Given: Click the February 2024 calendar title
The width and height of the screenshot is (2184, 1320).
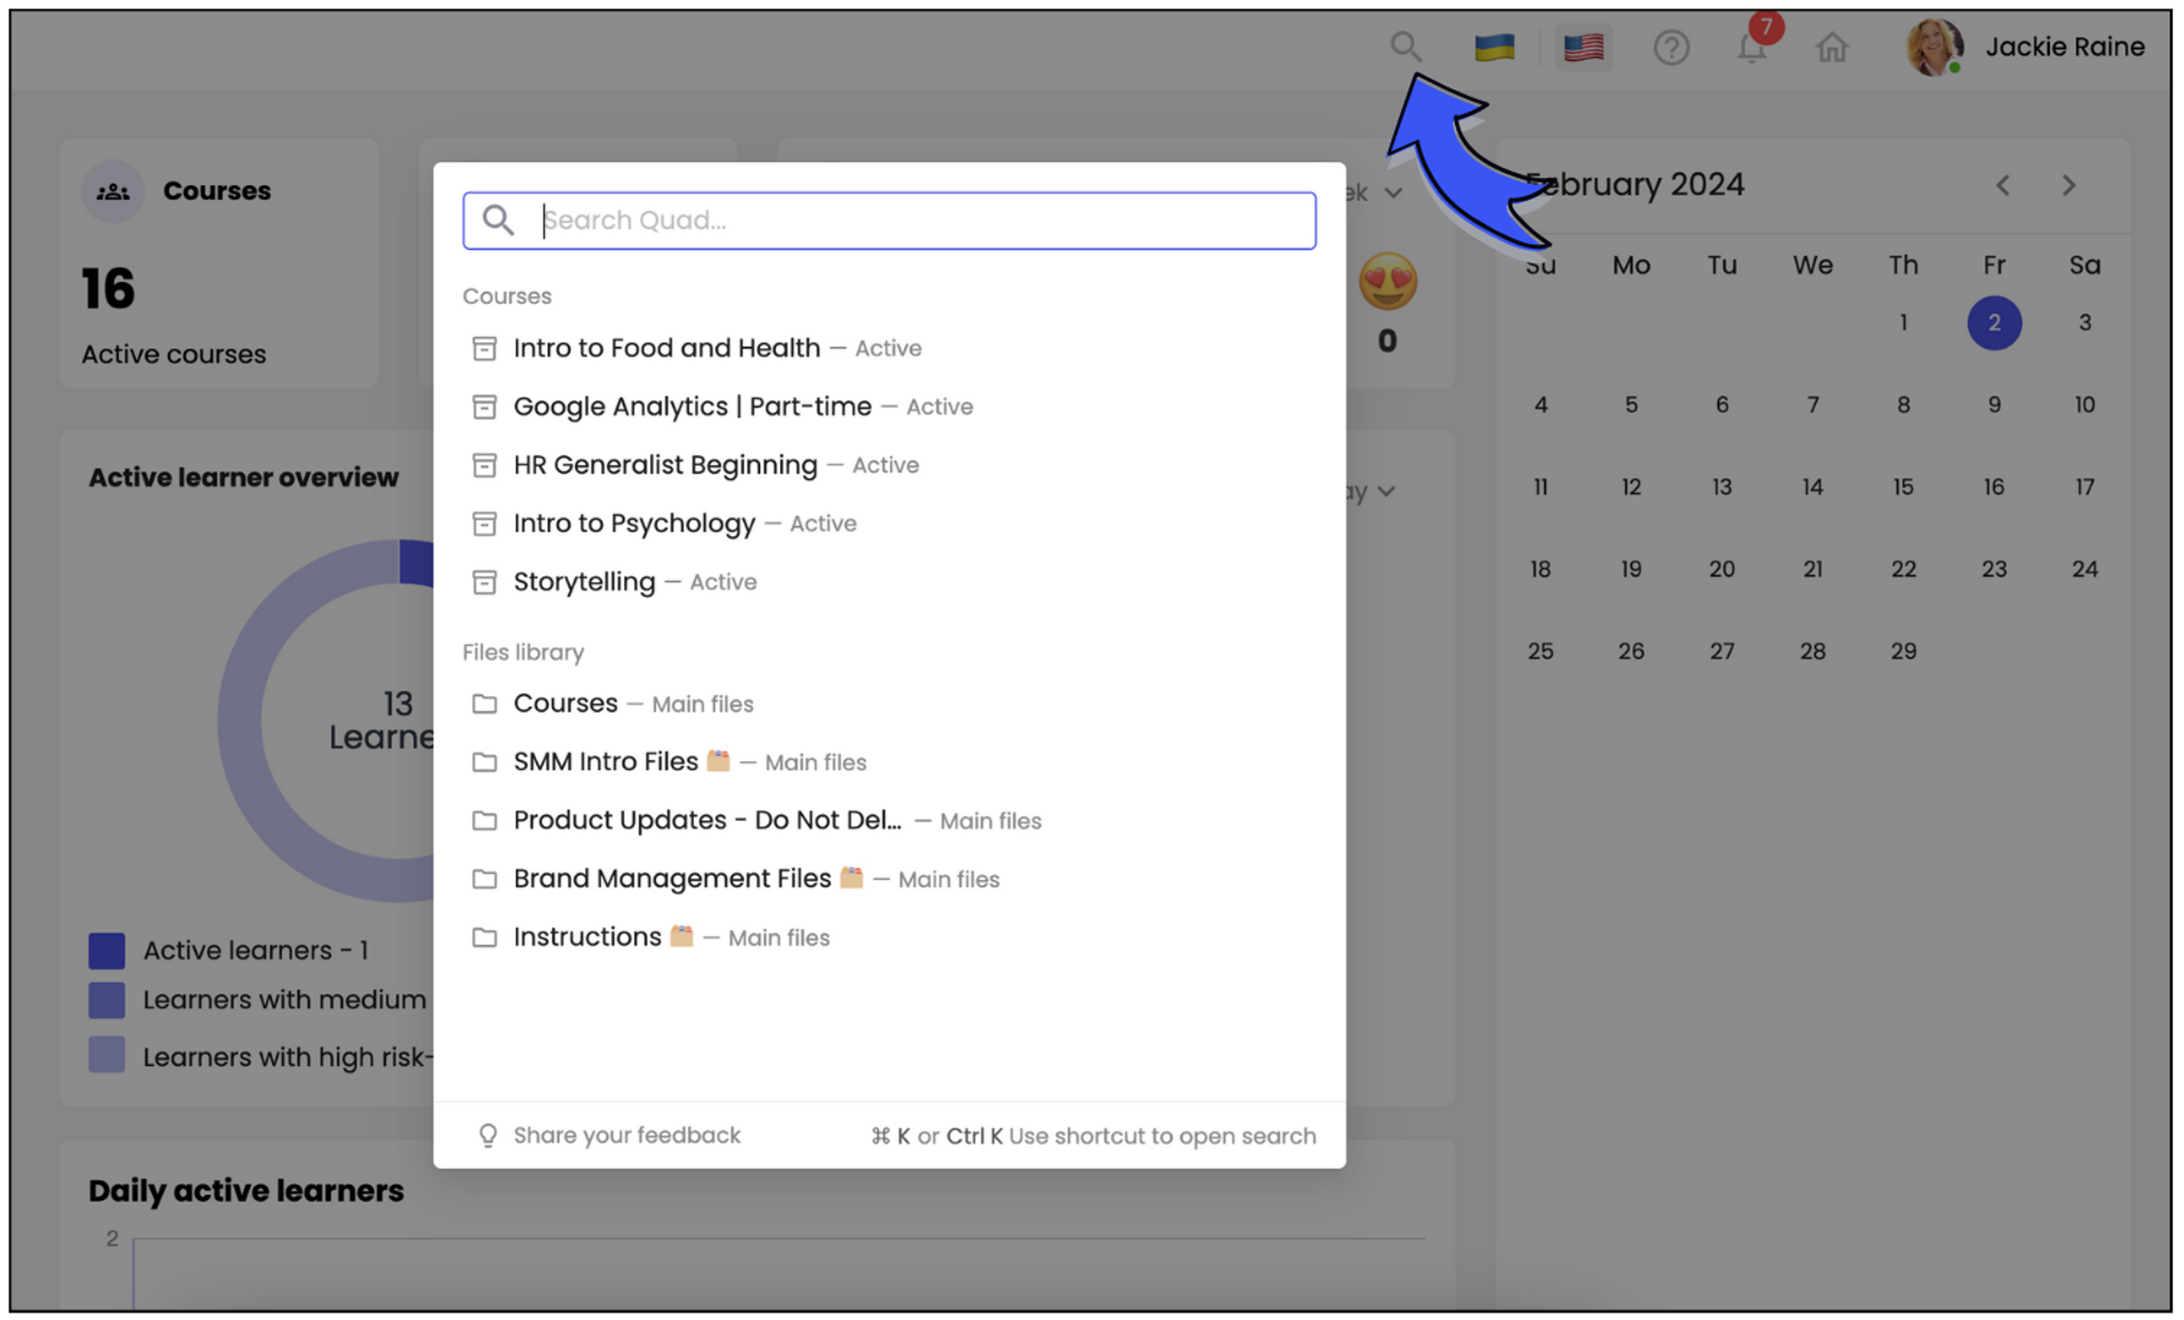Looking at the screenshot, I should point(1635,185).
